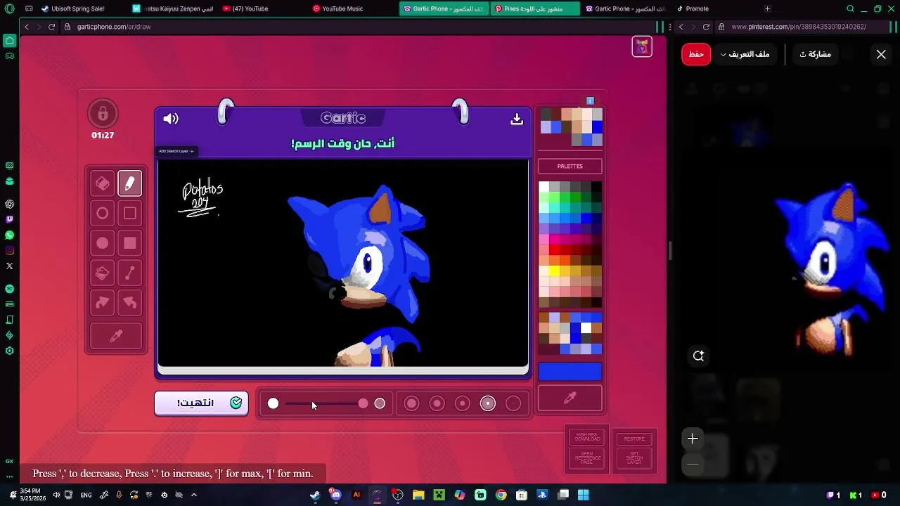
Task: Click the lock icon above the timer
Action: 103,114
